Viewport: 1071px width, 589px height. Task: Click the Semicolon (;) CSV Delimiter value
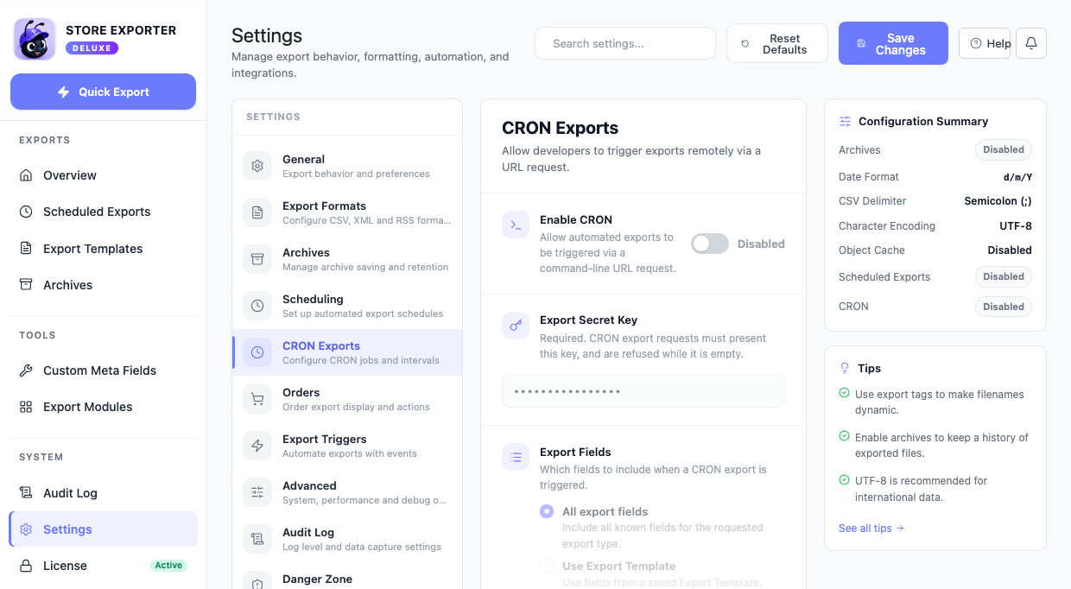(998, 201)
